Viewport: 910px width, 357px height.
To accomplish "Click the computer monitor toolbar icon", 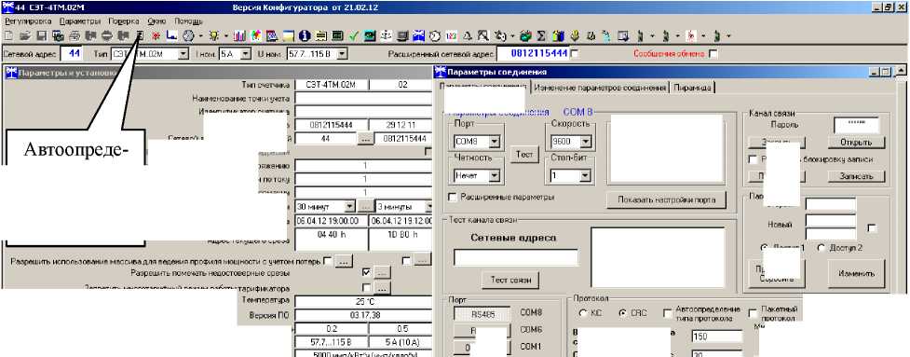I will (x=401, y=36).
